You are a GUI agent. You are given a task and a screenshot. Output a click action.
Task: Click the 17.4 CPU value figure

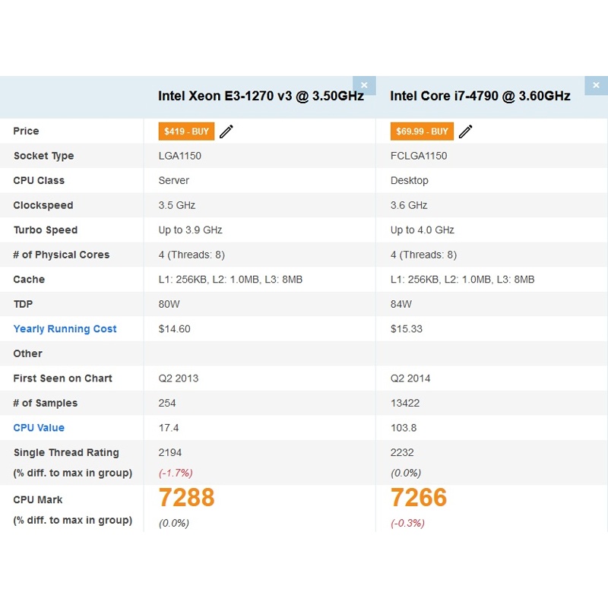pyautogui.click(x=169, y=428)
